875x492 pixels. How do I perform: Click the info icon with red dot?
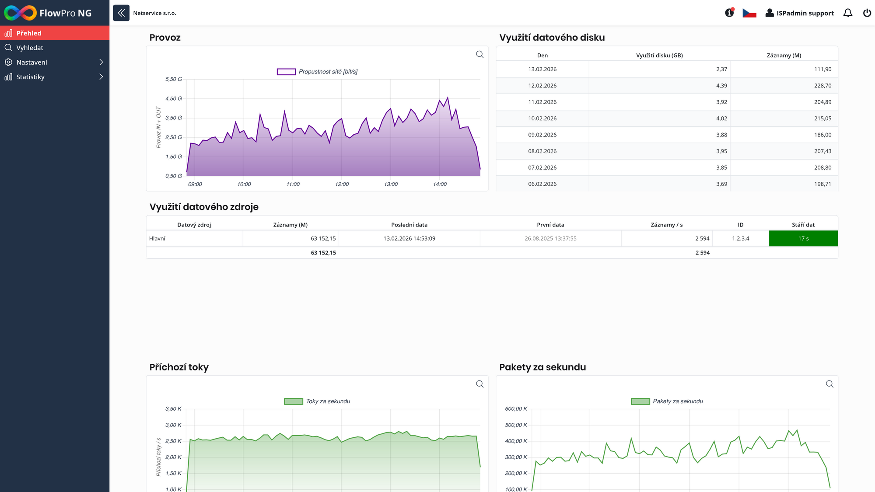[729, 13]
